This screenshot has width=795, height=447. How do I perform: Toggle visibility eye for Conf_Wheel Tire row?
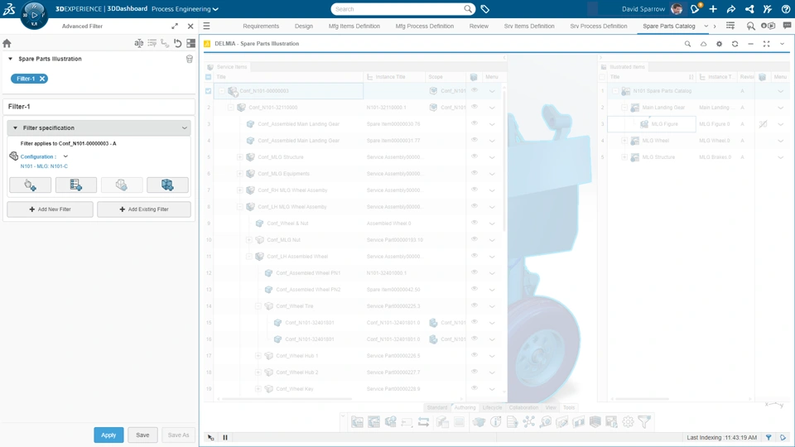tap(475, 305)
